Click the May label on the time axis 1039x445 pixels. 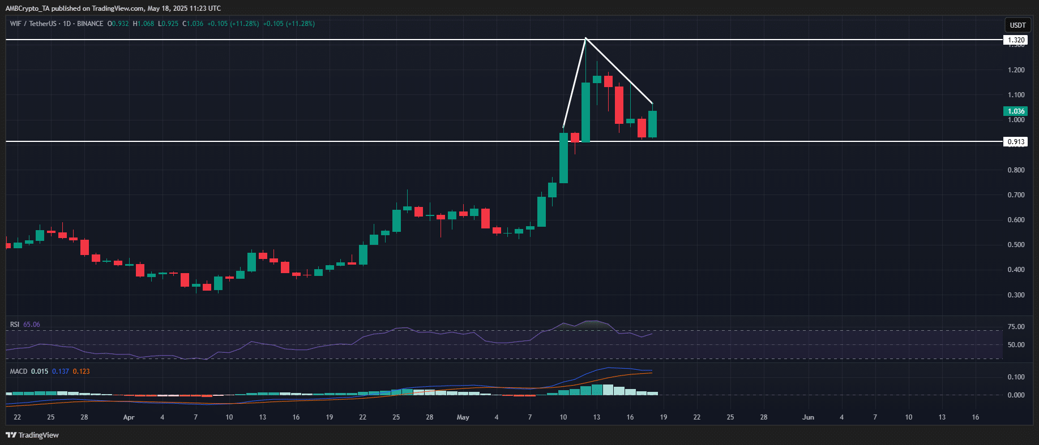[463, 417]
